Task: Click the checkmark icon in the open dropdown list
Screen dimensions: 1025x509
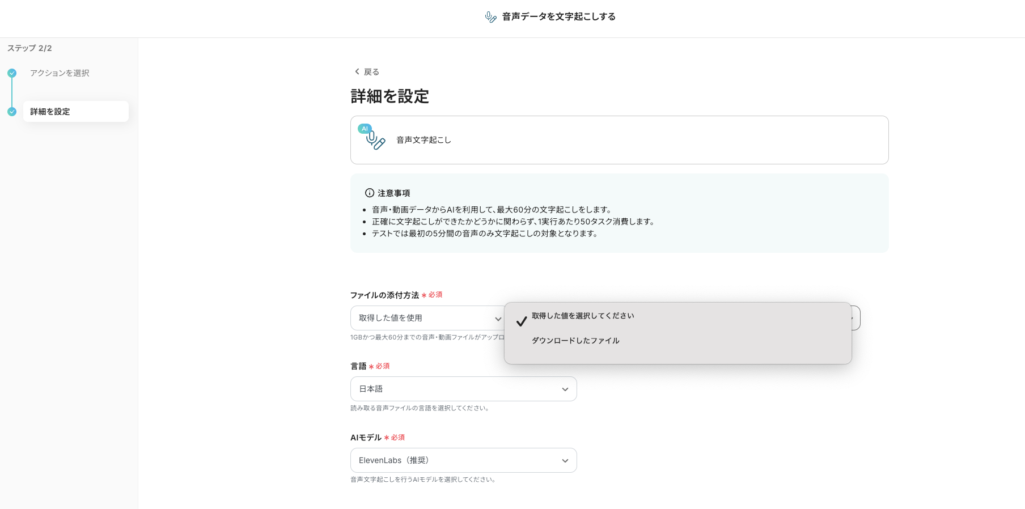Action: (x=522, y=321)
